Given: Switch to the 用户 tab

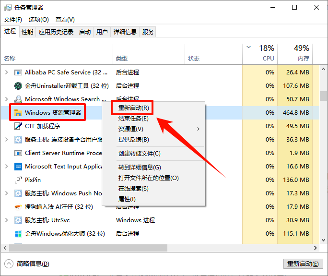Looking at the screenshot, I should click(102, 32).
